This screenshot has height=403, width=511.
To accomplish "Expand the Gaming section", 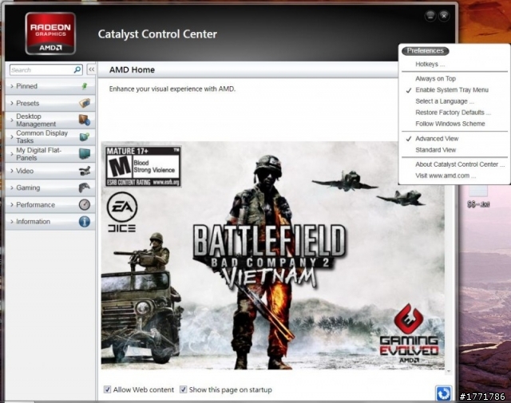I will point(50,188).
